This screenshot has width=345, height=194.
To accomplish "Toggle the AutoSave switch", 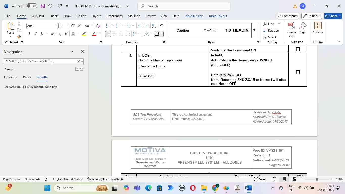I will tap(32, 6).
